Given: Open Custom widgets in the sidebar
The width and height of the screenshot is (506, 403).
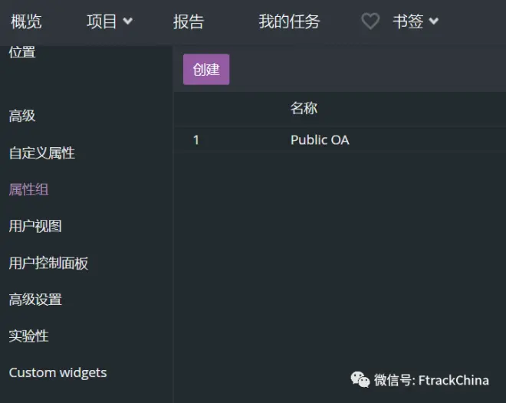Looking at the screenshot, I should pos(58,372).
